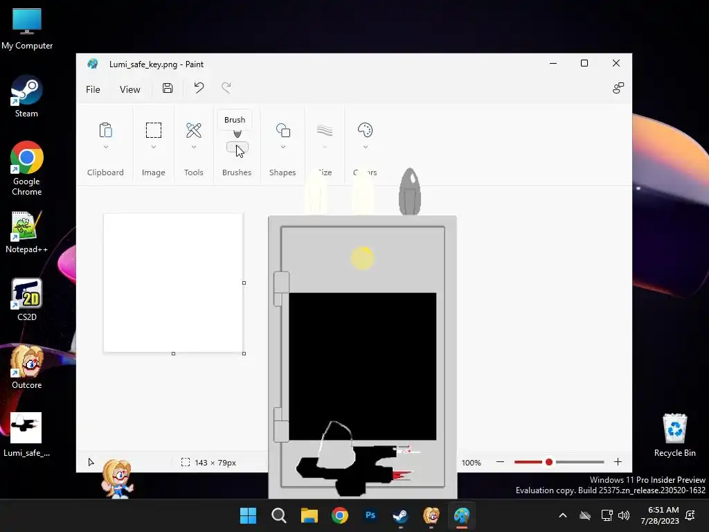This screenshot has height=532, width=709.
Task: Click the volume speaker tray icon
Action: (624, 515)
